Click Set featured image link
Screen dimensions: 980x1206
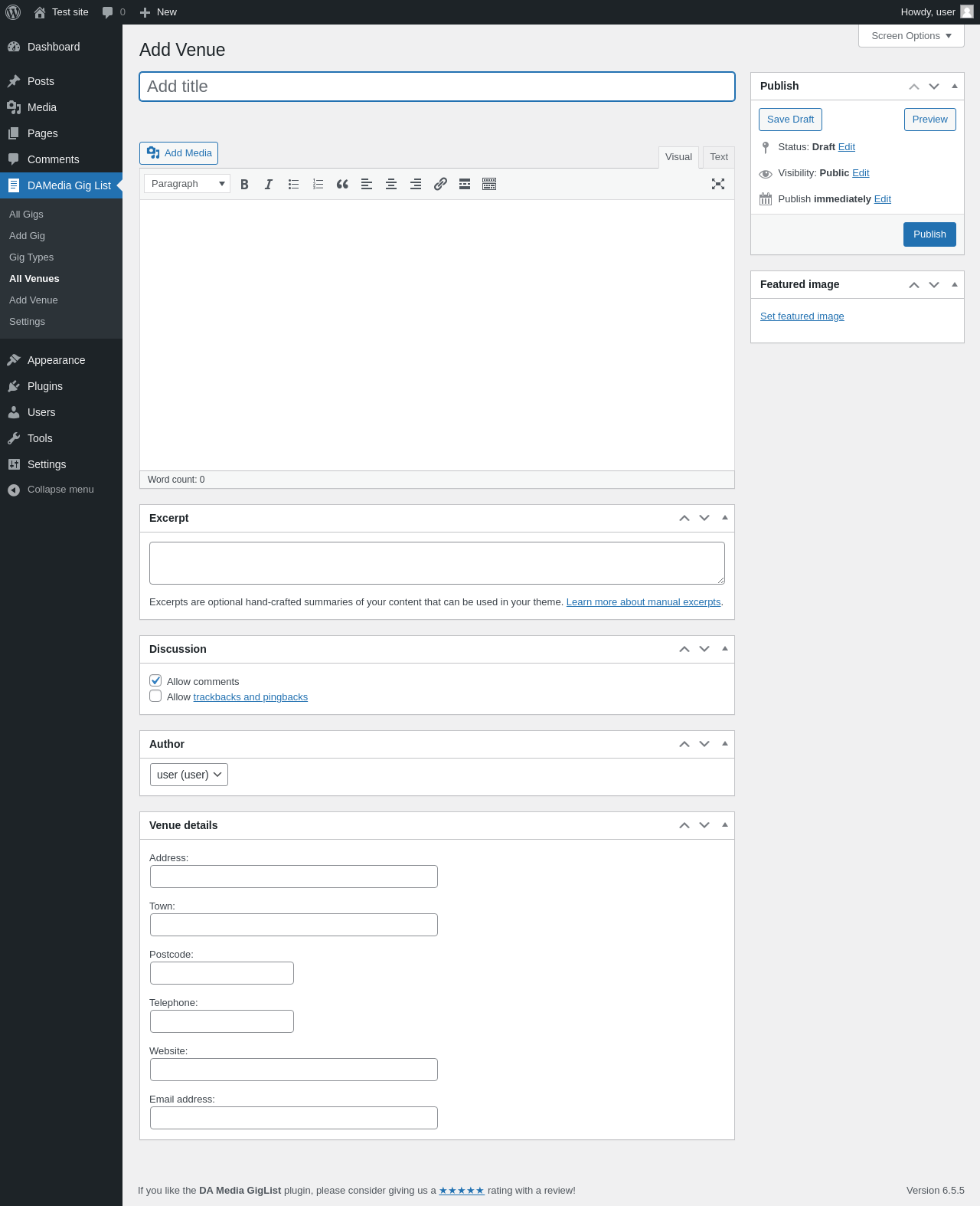[802, 316]
